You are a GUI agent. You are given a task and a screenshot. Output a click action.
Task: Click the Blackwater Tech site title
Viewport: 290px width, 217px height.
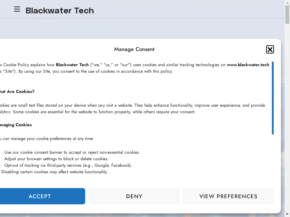(x=59, y=10)
